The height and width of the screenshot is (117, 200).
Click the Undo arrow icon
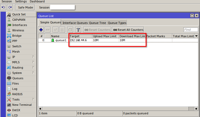coord(3,7)
